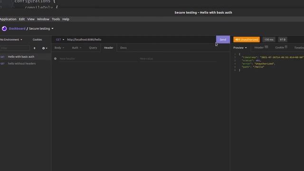Open the Preview mode dropdown
This screenshot has width=304, height=171.
(x=240, y=47)
